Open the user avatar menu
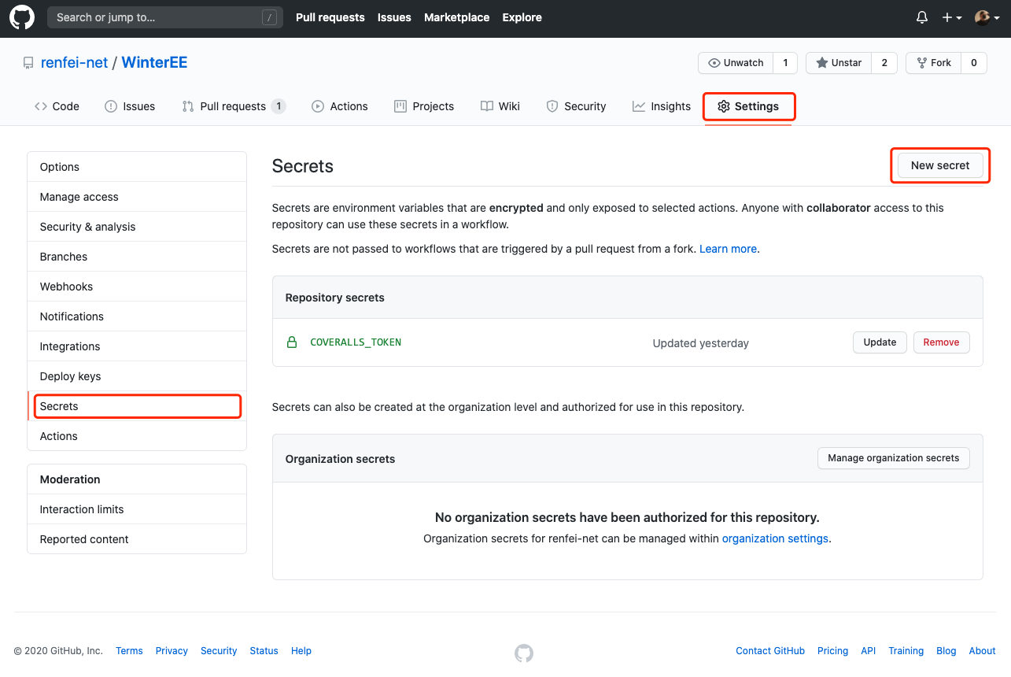The image size is (1011, 677). pos(987,17)
